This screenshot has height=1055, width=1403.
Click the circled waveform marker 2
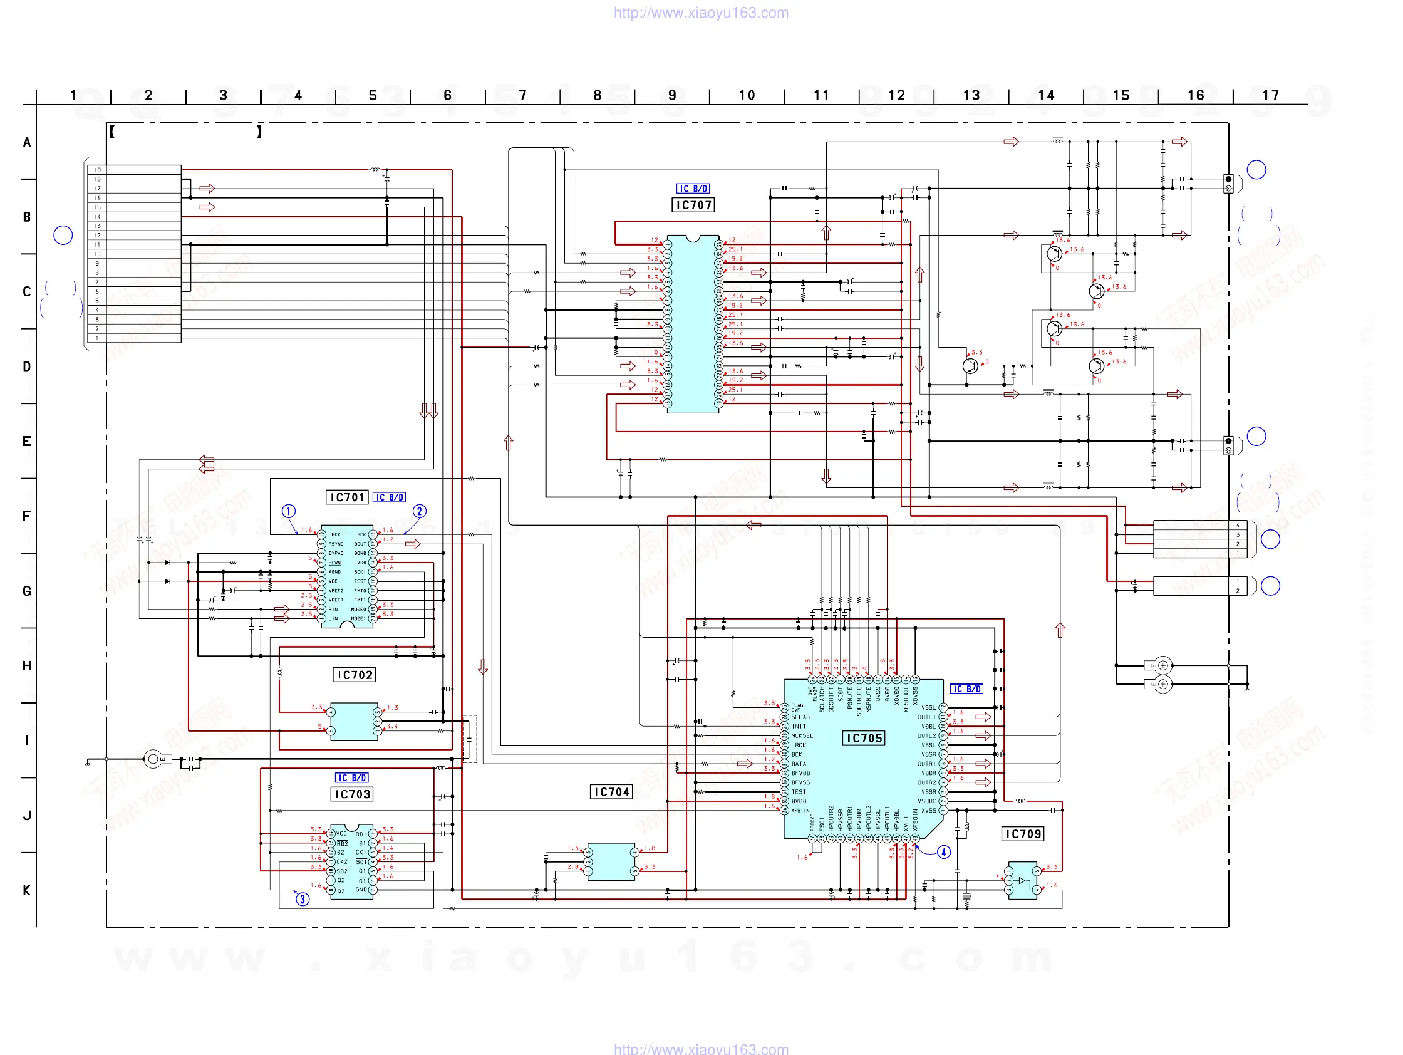pos(419,511)
